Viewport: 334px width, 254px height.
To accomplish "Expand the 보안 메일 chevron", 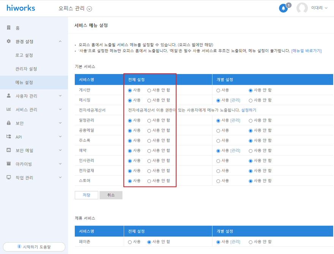I will pos(60,150).
